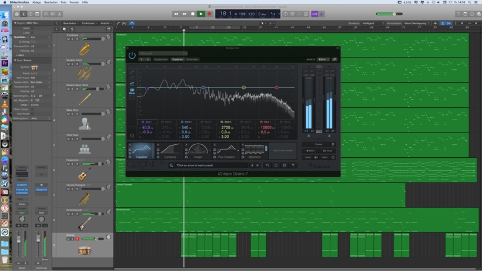Click the Fingerpick guitar track icon
Viewport: 482px width, 271px height.
pyautogui.click(x=84, y=174)
